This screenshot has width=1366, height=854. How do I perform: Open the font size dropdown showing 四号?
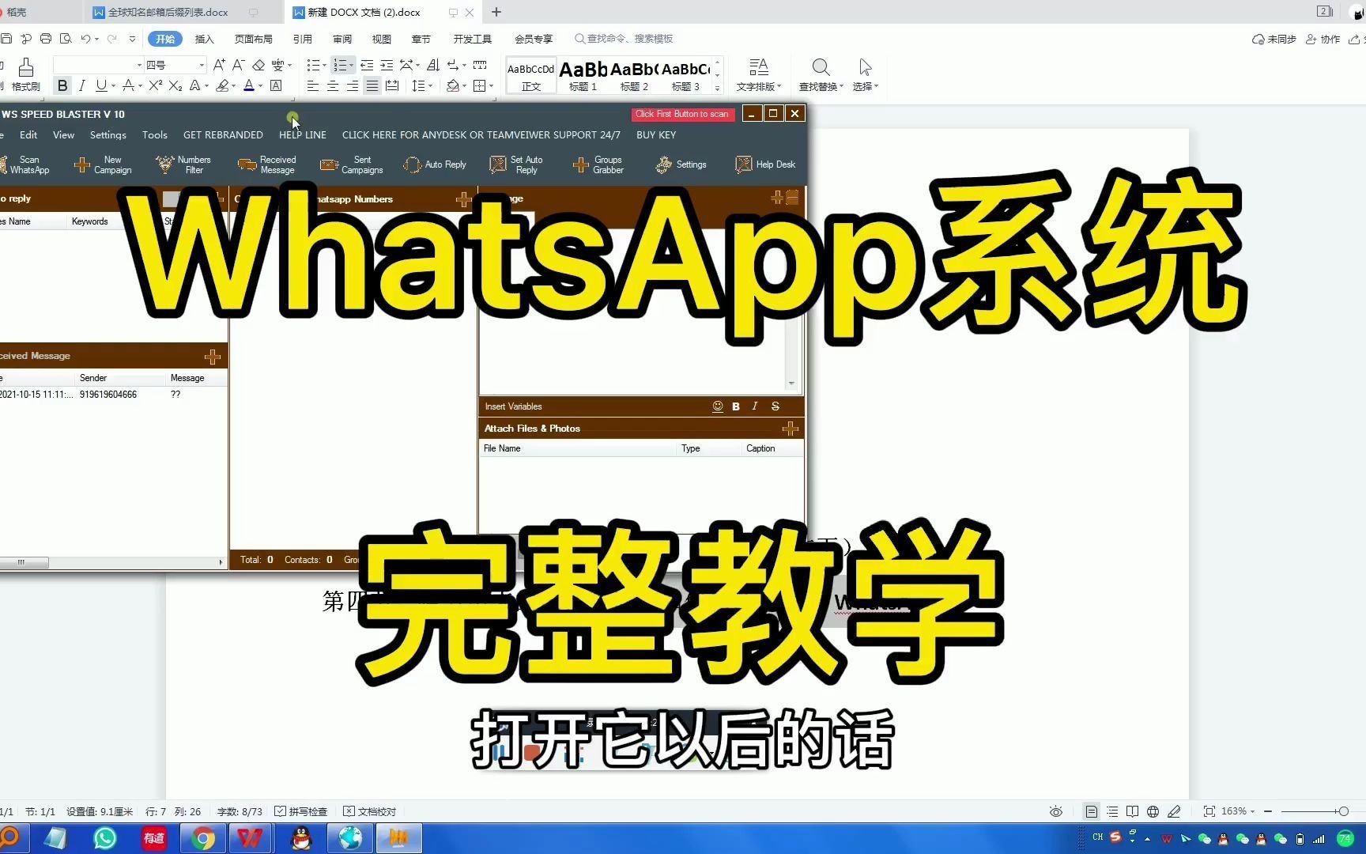coord(202,65)
